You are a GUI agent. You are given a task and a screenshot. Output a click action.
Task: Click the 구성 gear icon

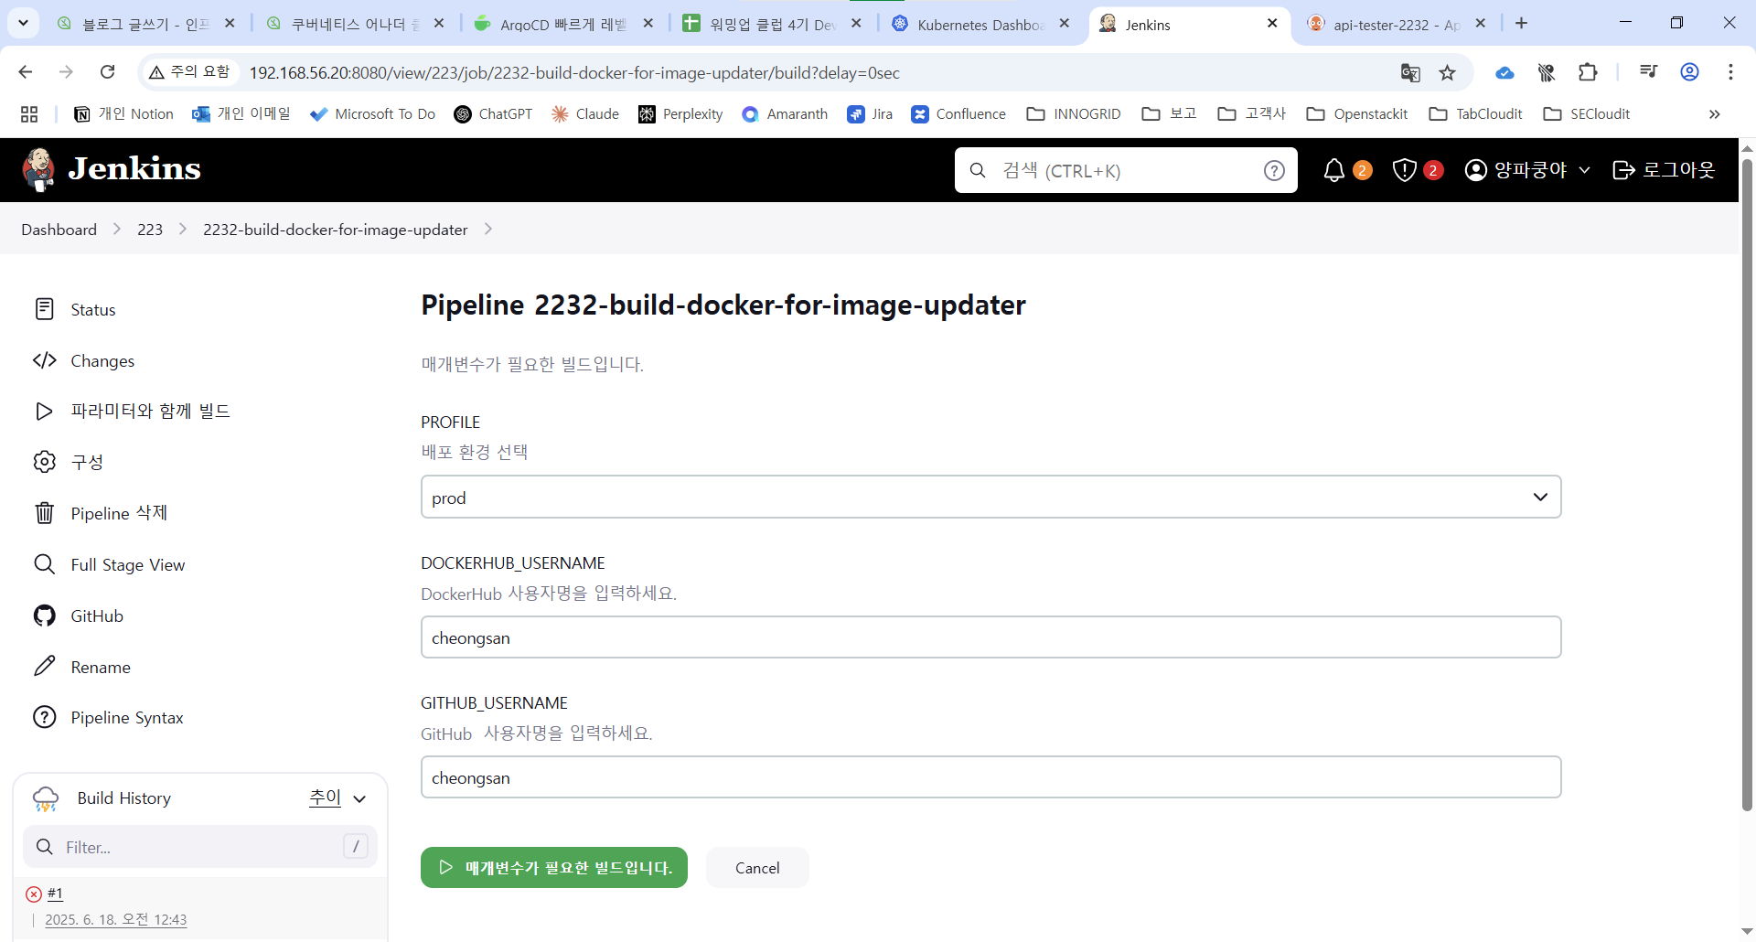44,462
